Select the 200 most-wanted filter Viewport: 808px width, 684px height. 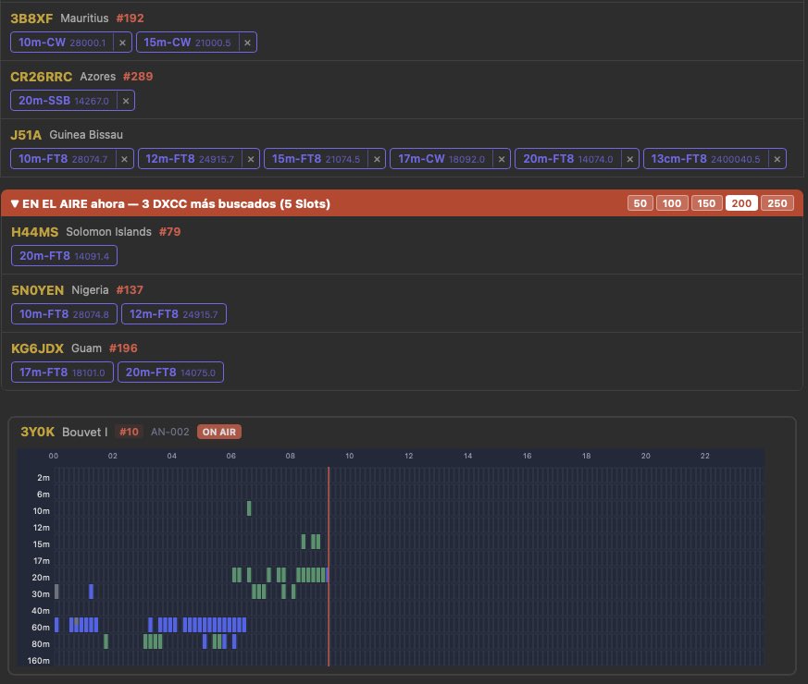pos(741,203)
